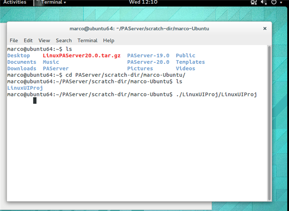Image resolution: width=289 pixels, height=211 pixels.
Task: Click the Wed 12:10 clock
Action: (x=143, y=2)
